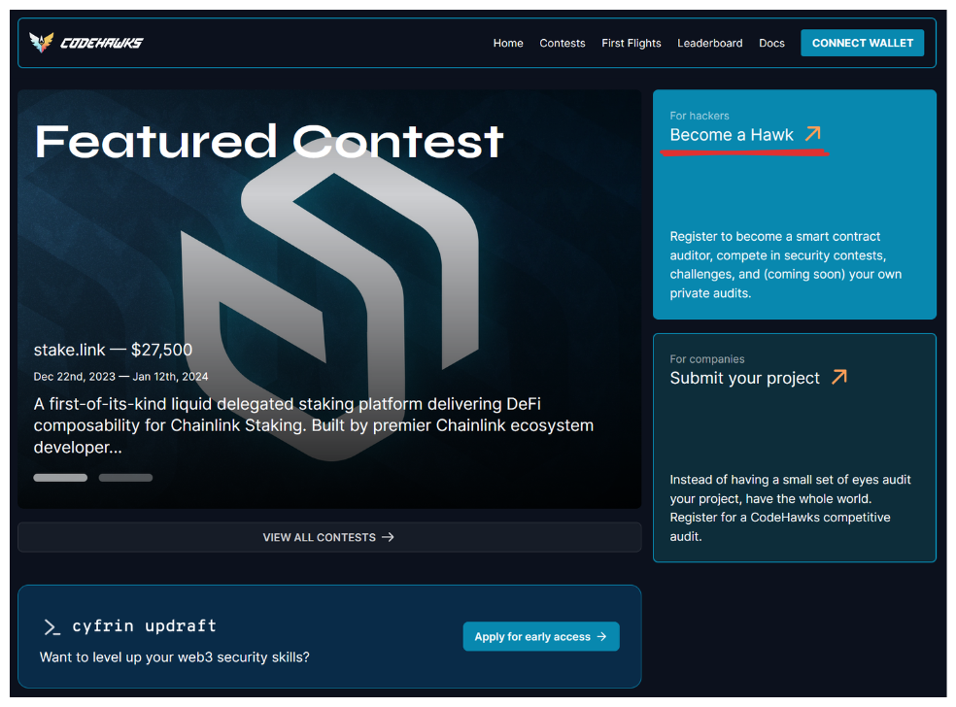
Task: Open the Home menu item
Action: click(508, 43)
